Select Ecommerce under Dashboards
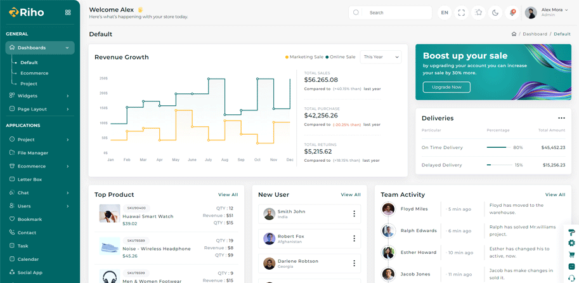Viewport: 579px width, 283px height. [x=34, y=73]
